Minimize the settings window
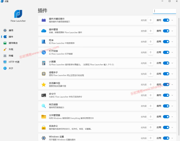The height and width of the screenshot is (141, 180). tap(162, 1)
